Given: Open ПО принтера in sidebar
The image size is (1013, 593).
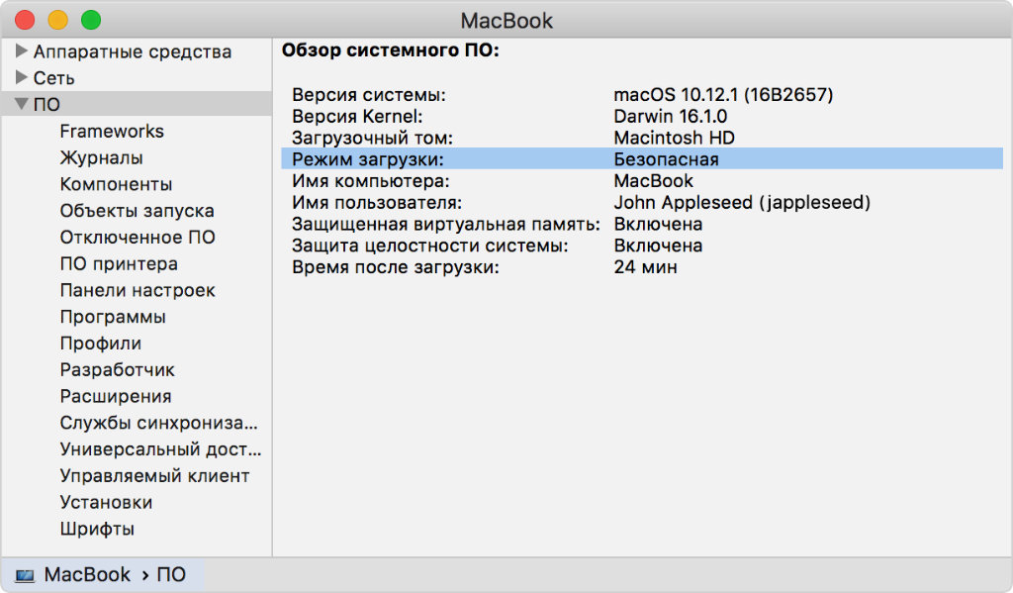Looking at the screenshot, I should (x=119, y=264).
